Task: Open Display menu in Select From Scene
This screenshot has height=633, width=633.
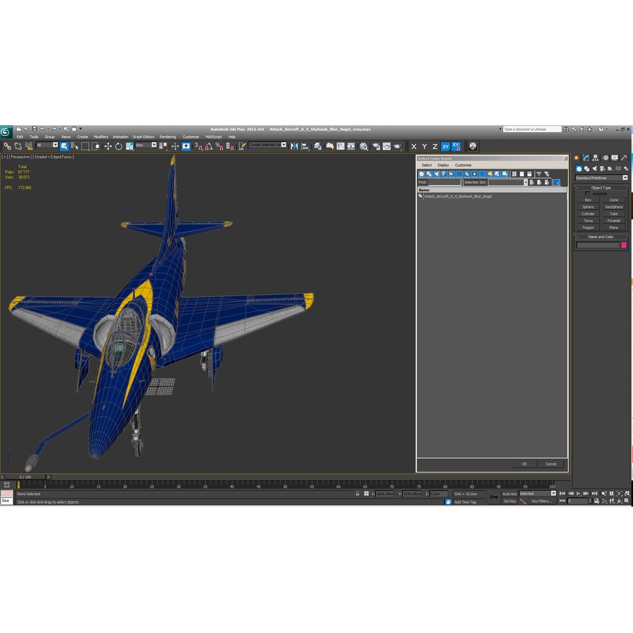Action: tap(443, 165)
